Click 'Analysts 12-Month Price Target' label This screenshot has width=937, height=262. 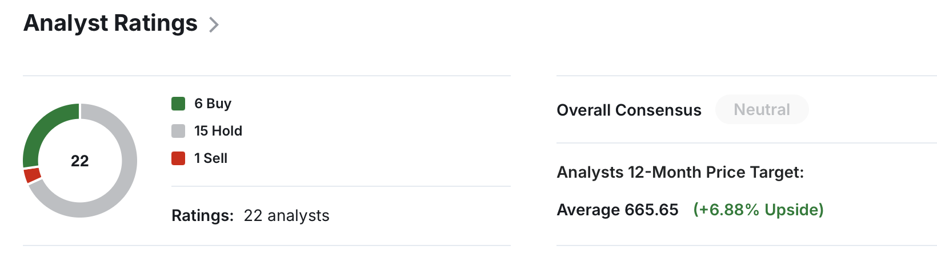(x=680, y=172)
